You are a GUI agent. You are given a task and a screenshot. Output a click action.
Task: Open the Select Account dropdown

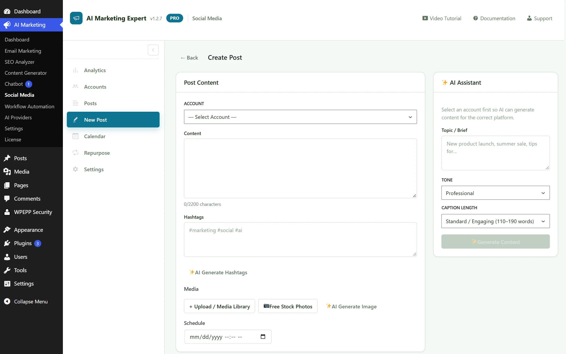pos(300,117)
